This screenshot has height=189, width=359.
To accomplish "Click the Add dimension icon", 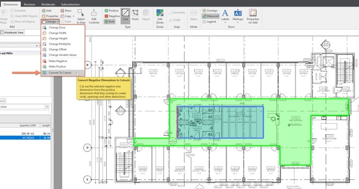I will (46, 10).
